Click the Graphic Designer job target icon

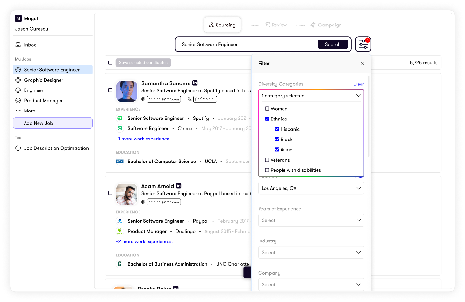18,80
